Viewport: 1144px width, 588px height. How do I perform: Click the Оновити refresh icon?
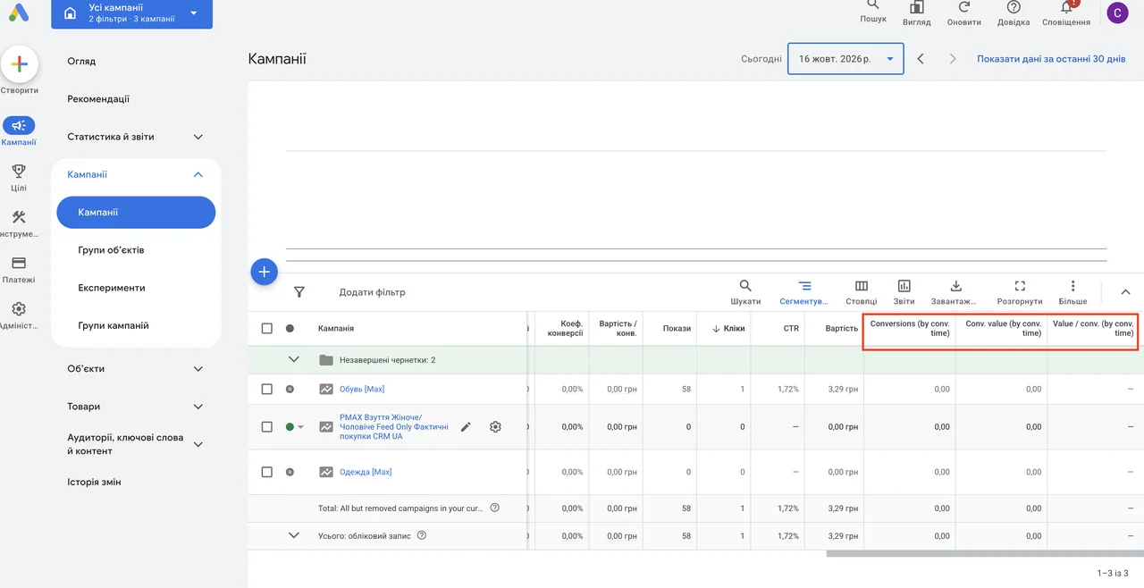coord(964,7)
